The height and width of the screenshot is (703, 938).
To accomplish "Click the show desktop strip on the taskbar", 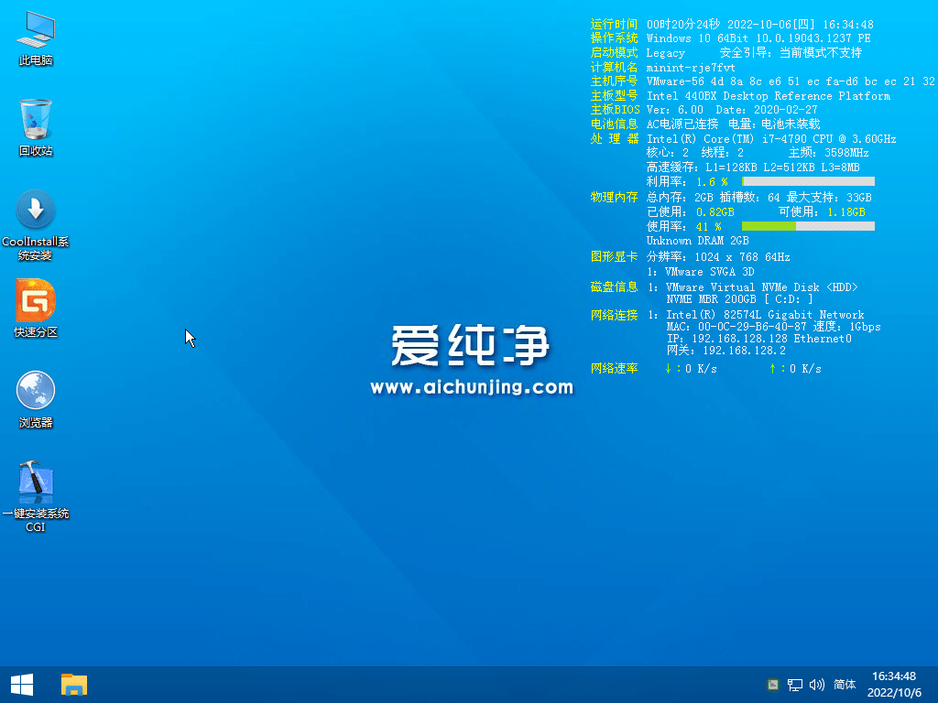I will point(934,684).
